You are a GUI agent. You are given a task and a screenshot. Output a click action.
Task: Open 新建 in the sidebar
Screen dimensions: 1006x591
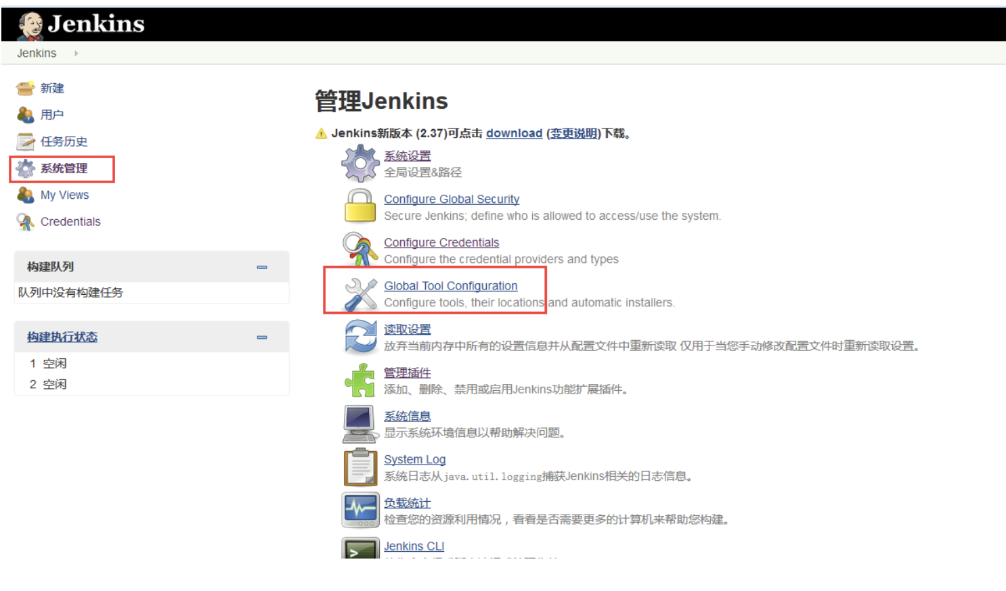click(x=52, y=88)
